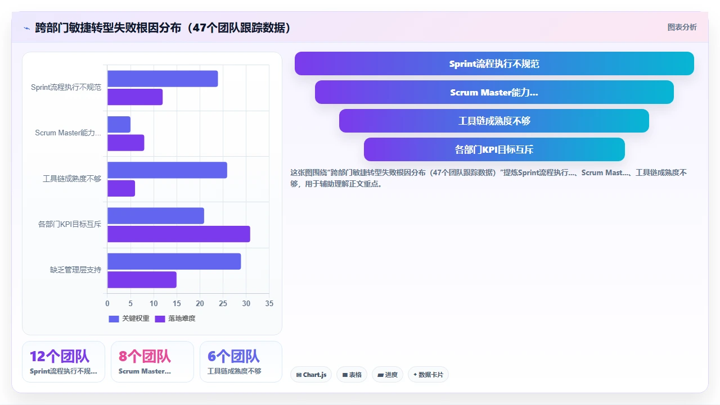The width and height of the screenshot is (720, 405).
Task: Click the 落地难度 bar for 缺乏管理层支持
Action: coord(142,280)
